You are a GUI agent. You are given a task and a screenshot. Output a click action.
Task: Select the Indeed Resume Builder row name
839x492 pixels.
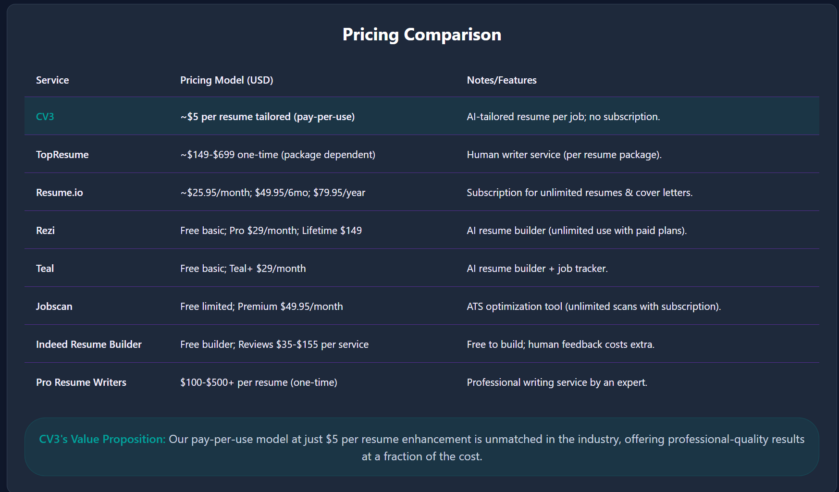(x=88, y=344)
